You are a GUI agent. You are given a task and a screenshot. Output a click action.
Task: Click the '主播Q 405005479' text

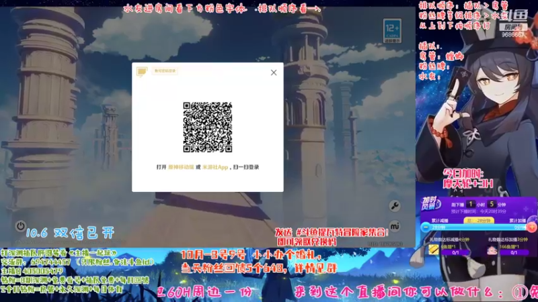pyautogui.click(x=32, y=271)
